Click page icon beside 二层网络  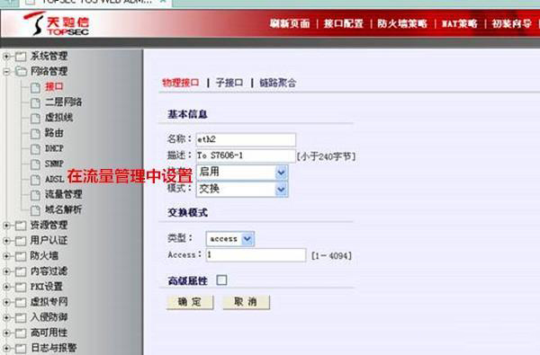(35, 102)
